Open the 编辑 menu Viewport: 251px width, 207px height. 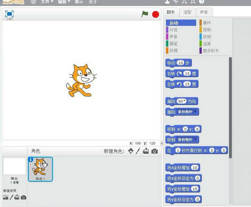click(64, 2)
